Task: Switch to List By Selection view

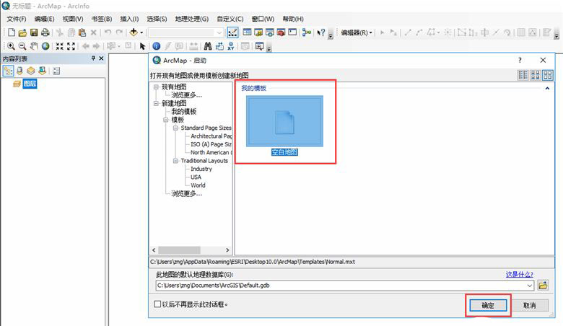Action: [x=43, y=71]
